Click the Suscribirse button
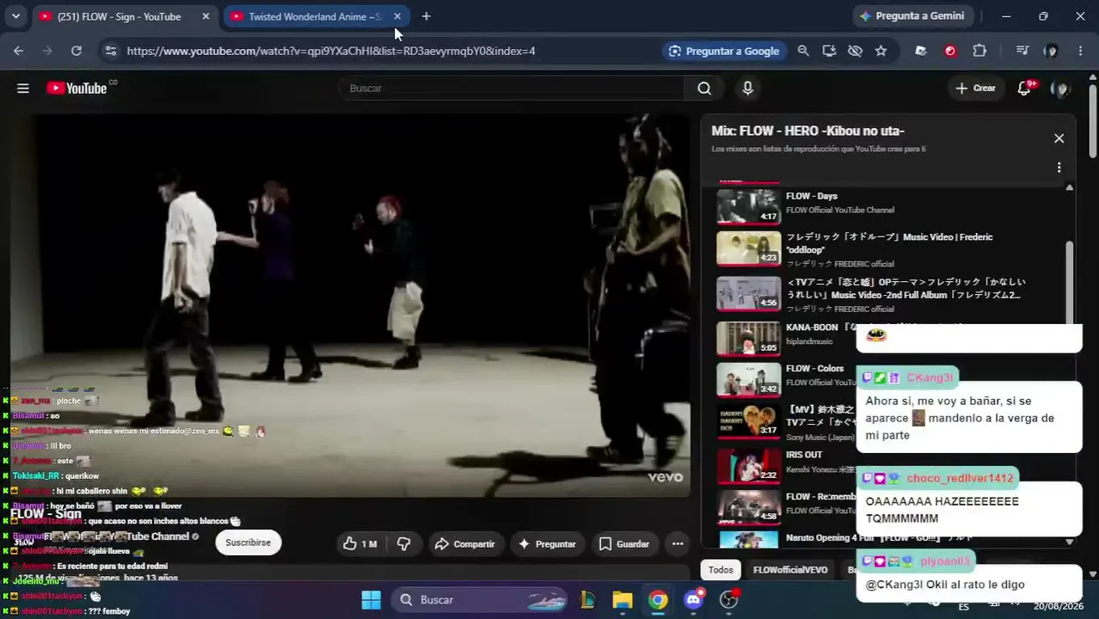The height and width of the screenshot is (619, 1099). (248, 542)
